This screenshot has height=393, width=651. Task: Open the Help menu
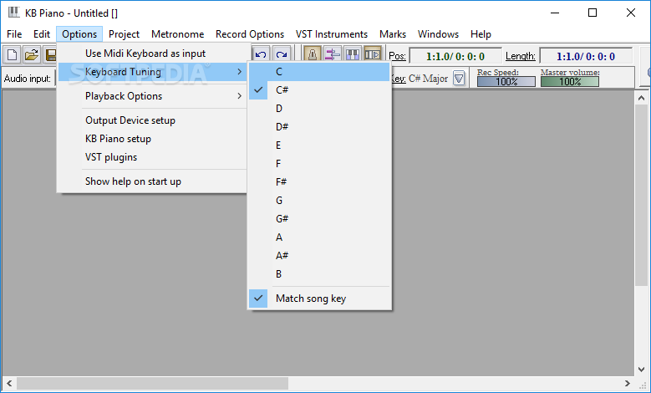481,34
